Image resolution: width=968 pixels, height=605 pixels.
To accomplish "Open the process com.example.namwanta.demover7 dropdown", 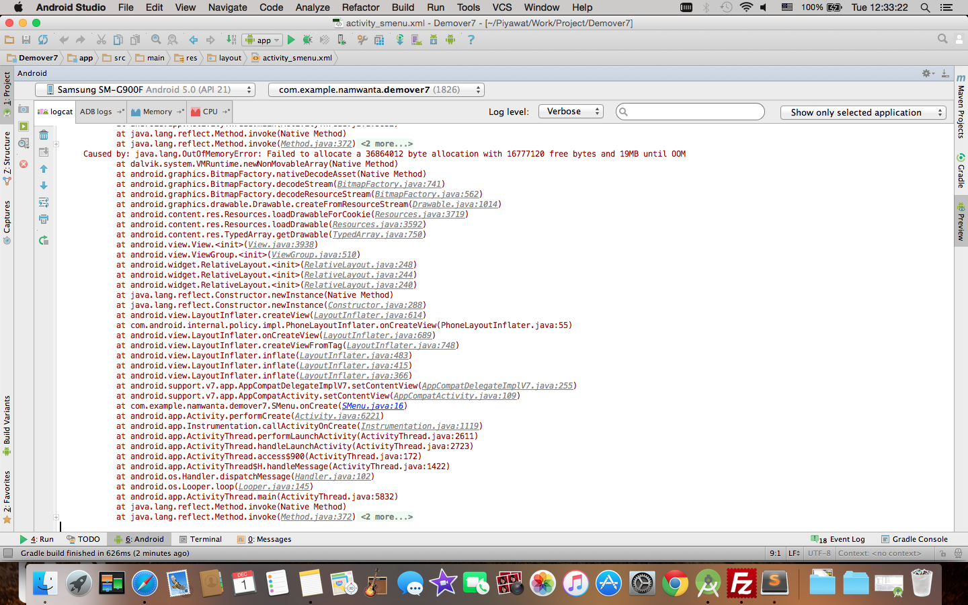I will click(376, 89).
